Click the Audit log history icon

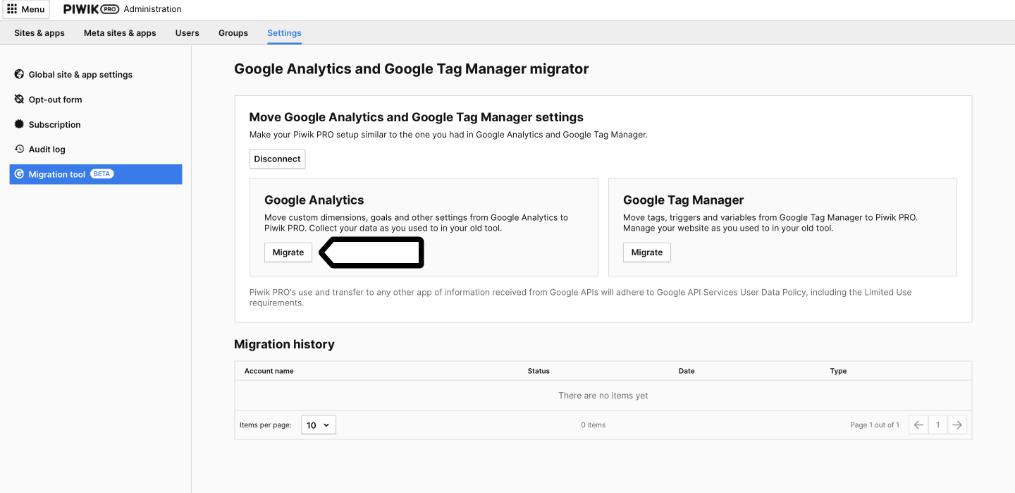click(x=20, y=149)
